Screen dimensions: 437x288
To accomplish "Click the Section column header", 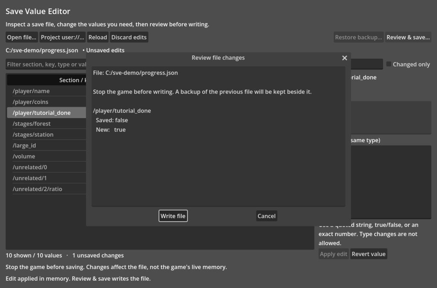I will [46, 80].
